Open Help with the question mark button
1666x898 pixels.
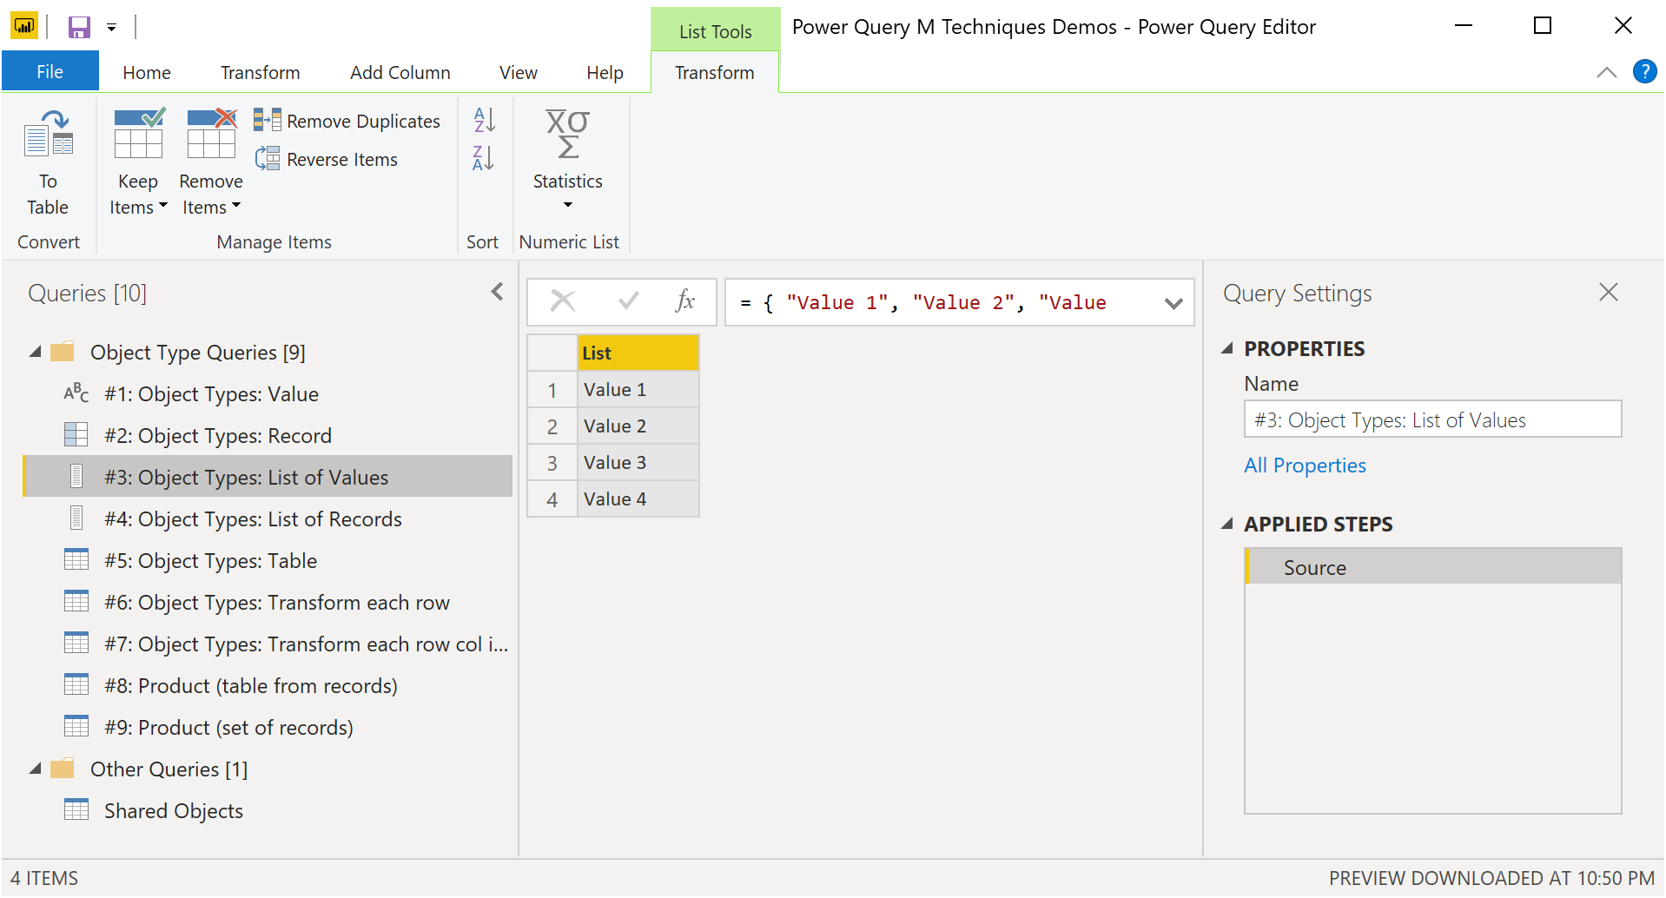coord(1645,71)
